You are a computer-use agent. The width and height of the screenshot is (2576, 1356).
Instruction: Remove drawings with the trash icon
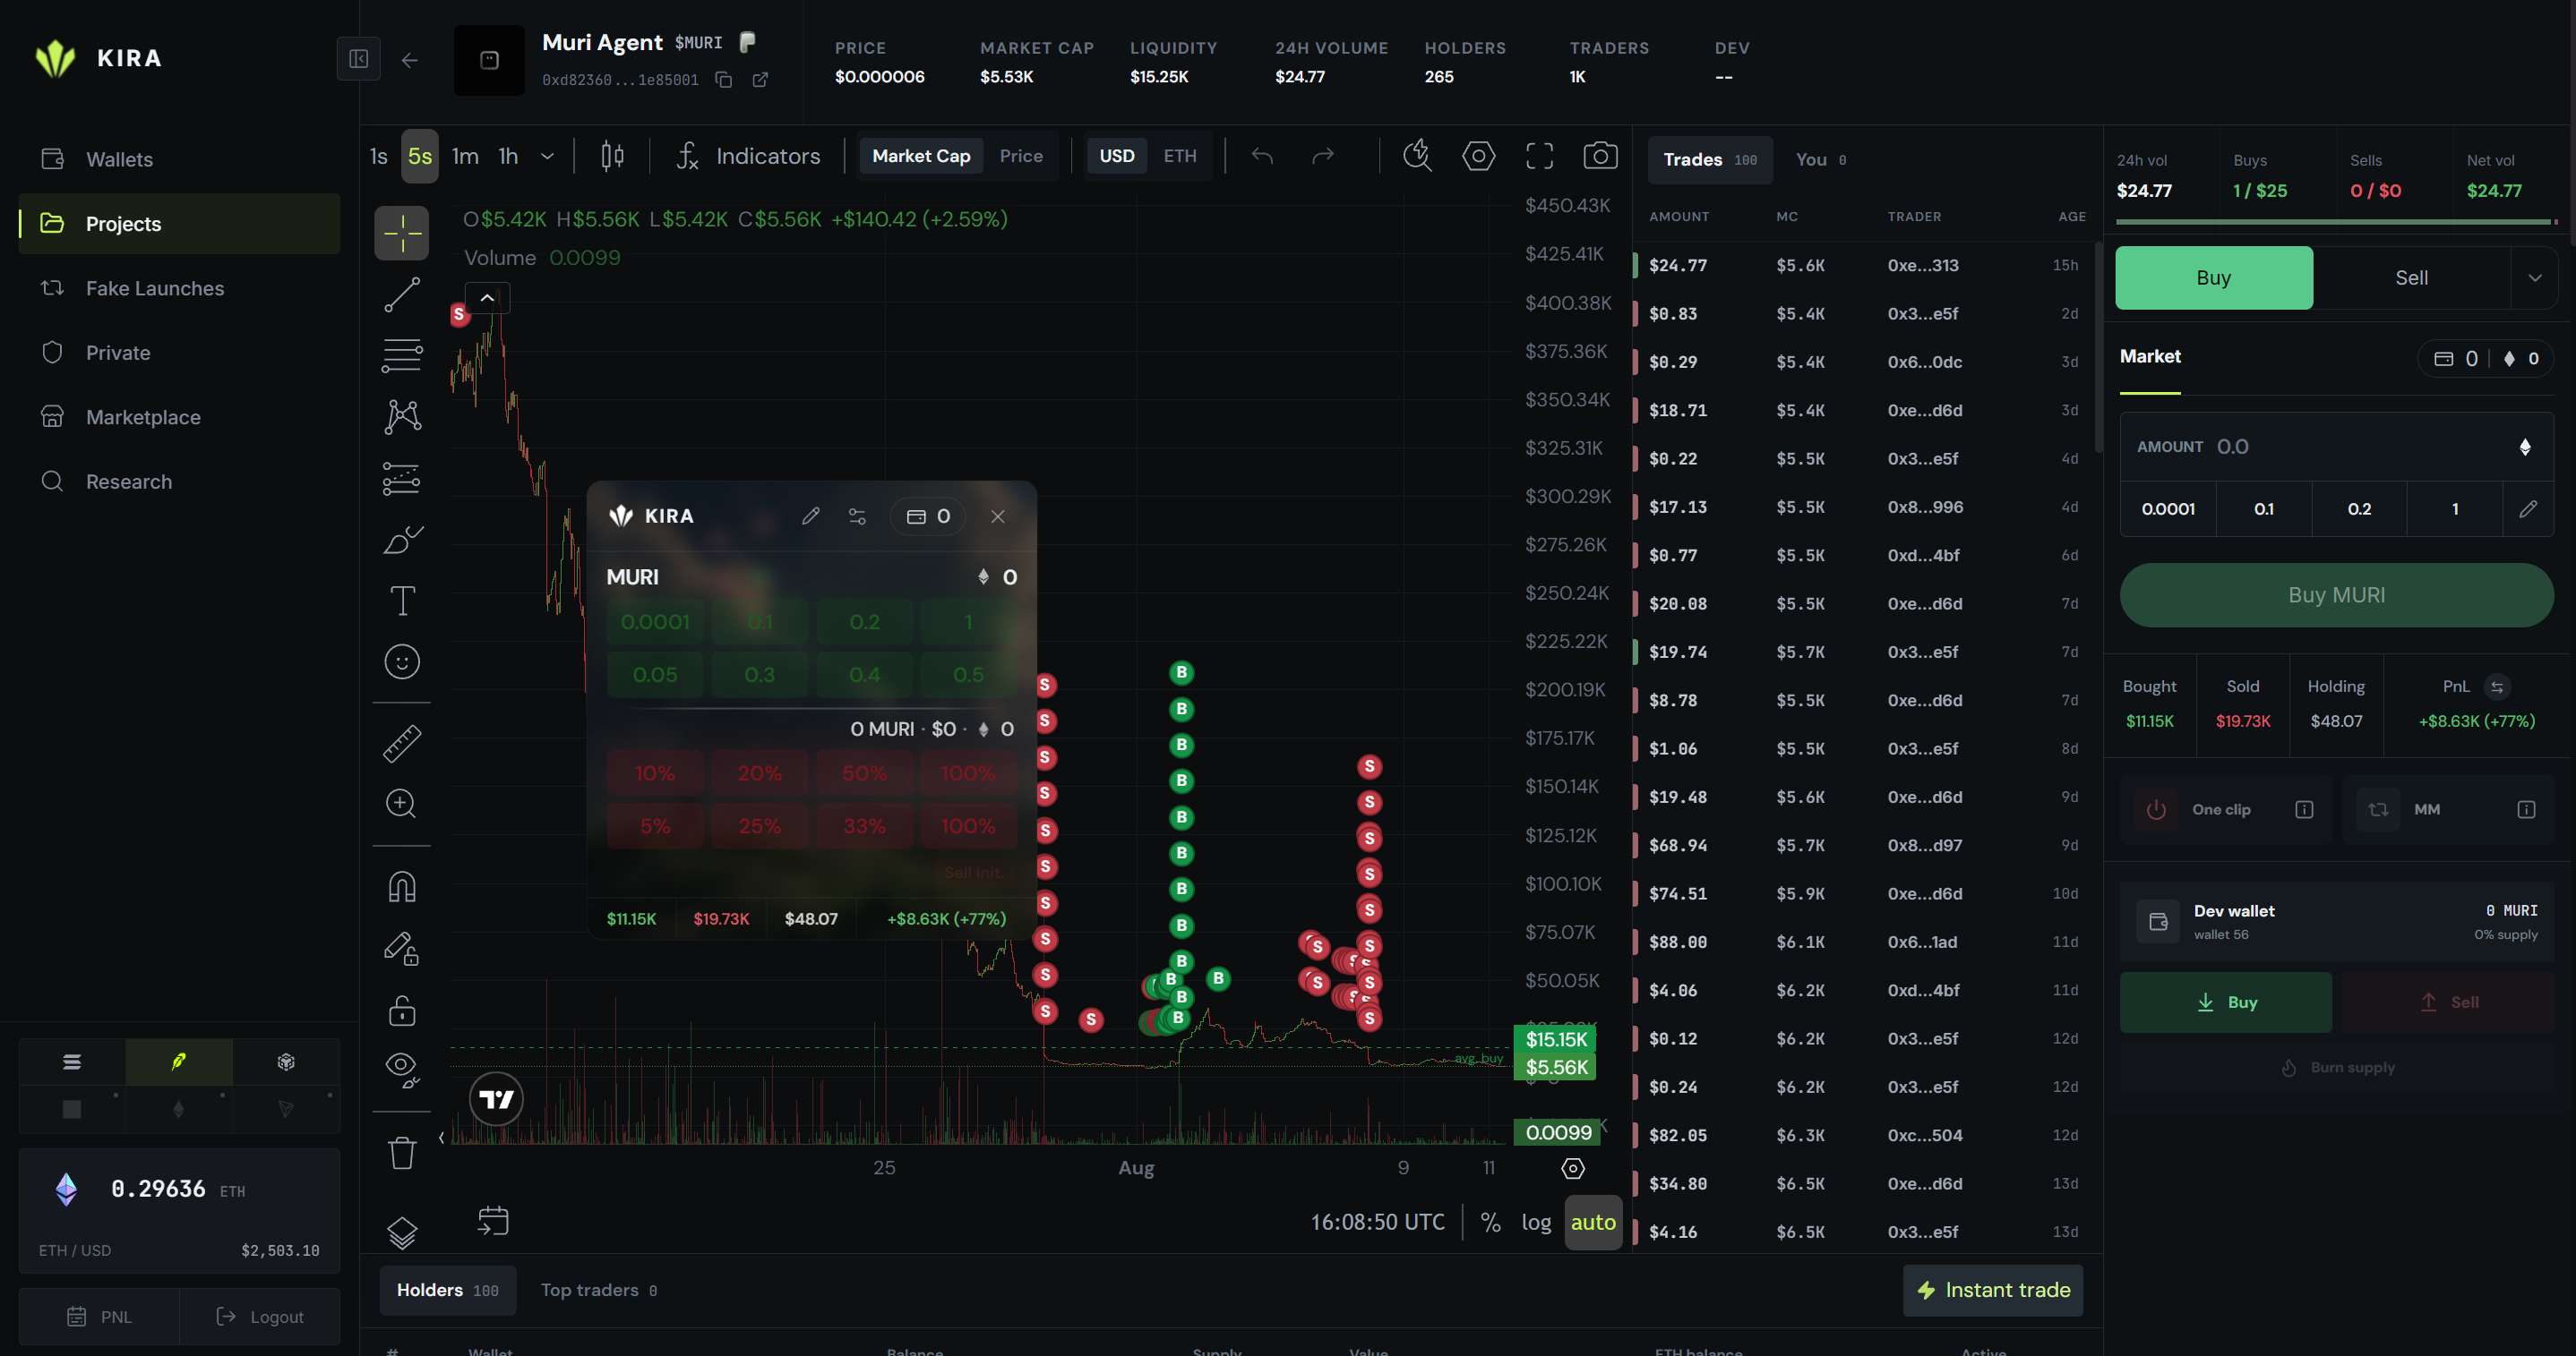point(402,1153)
